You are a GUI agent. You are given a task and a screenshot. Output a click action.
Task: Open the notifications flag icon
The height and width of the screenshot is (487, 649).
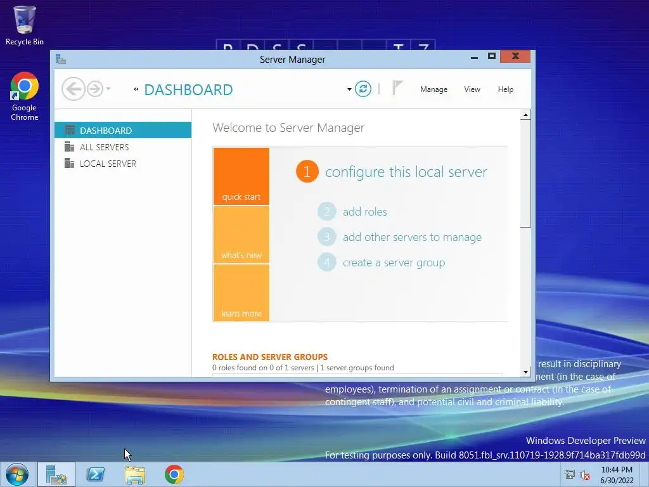coord(397,88)
